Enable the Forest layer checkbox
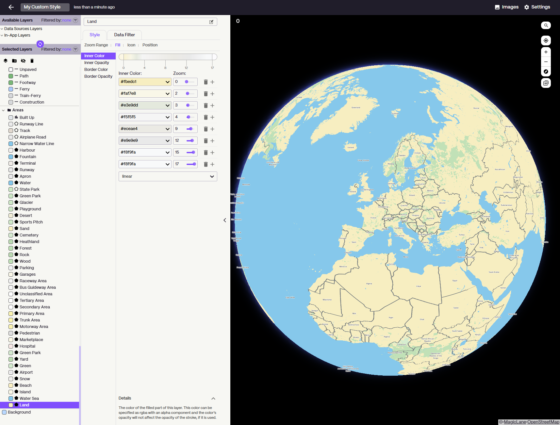The width and height of the screenshot is (560, 425). pyautogui.click(x=11, y=248)
